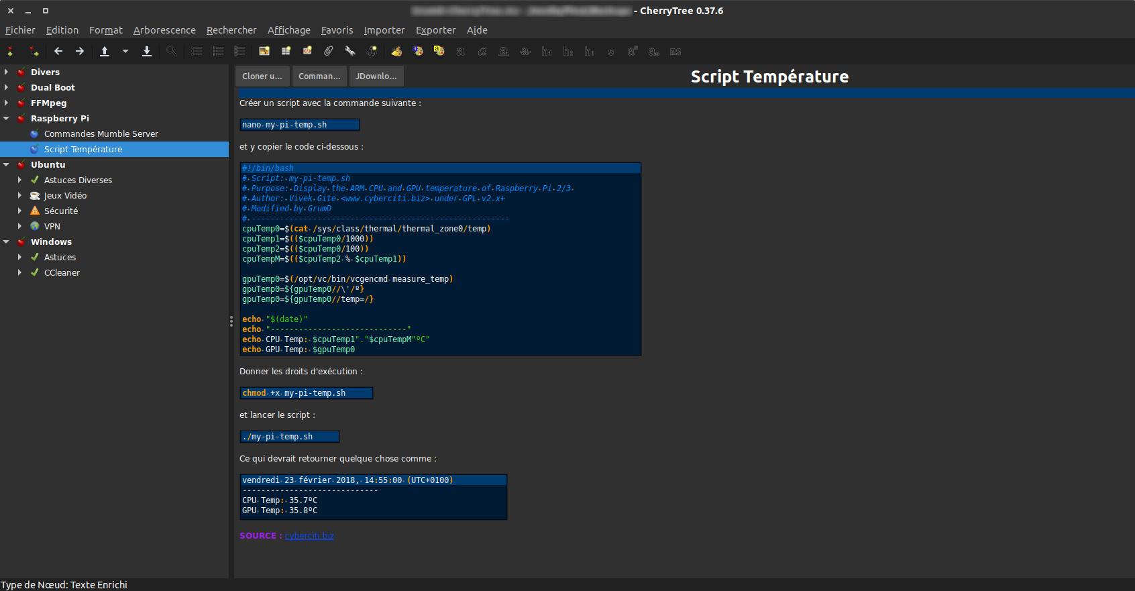1135x591 pixels.
Task: Switch to the JDownlo... tab
Action: point(376,76)
